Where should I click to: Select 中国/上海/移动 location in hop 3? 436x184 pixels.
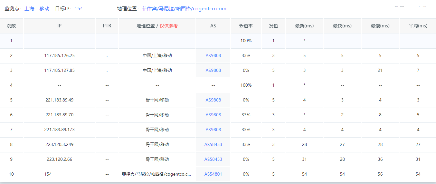pos(157,70)
